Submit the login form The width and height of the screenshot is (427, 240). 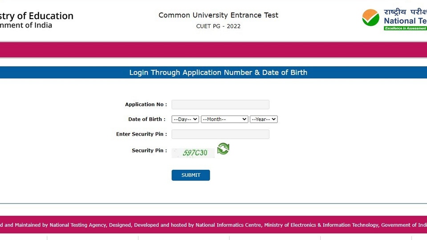pyautogui.click(x=191, y=175)
